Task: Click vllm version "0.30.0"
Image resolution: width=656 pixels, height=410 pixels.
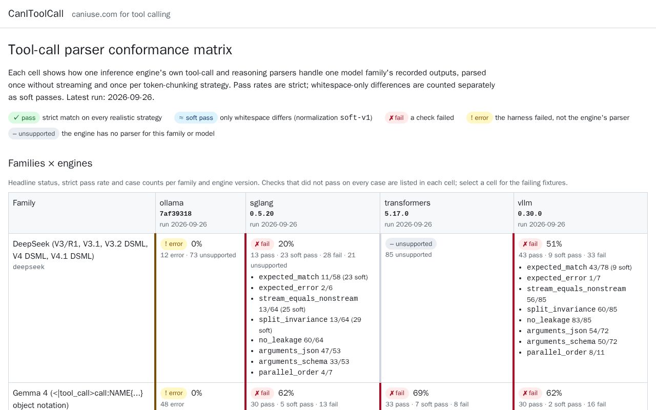Action: click(x=529, y=214)
